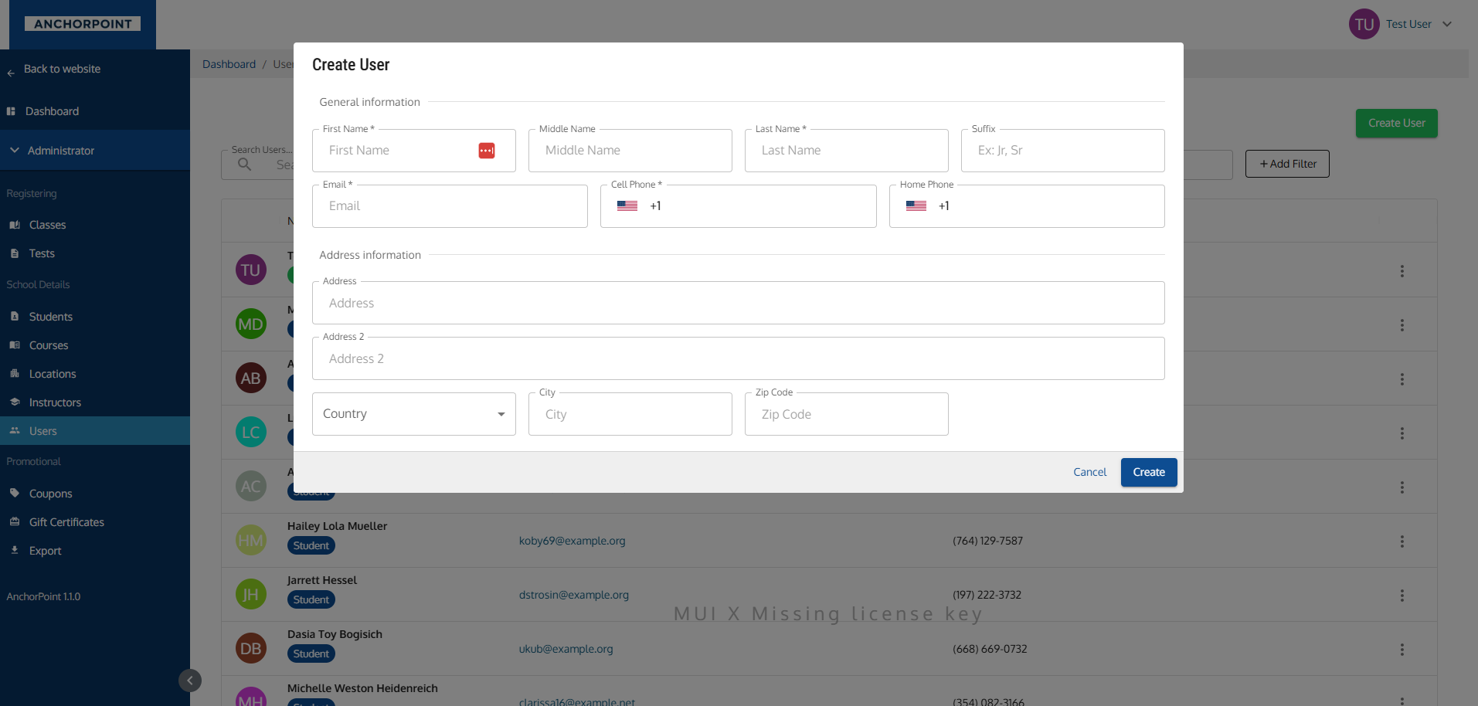Viewport: 1478px width, 706px height.
Task: Cancel the Create User dialog
Action: coord(1089,472)
